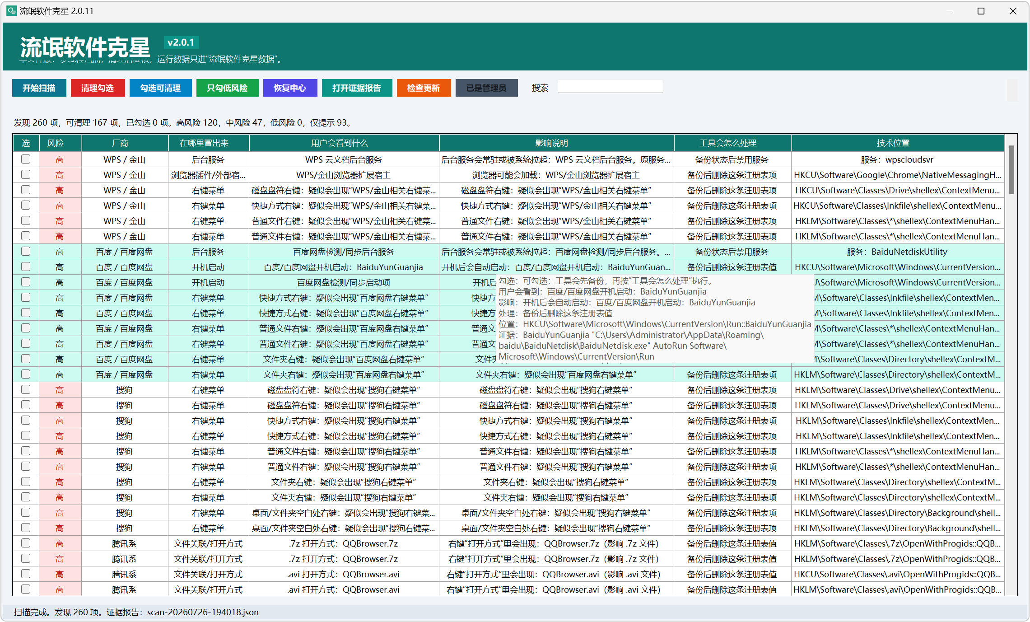Click the red 清理勾选 button
Screen dimensions: 1030x622
click(x=98, y=88)
